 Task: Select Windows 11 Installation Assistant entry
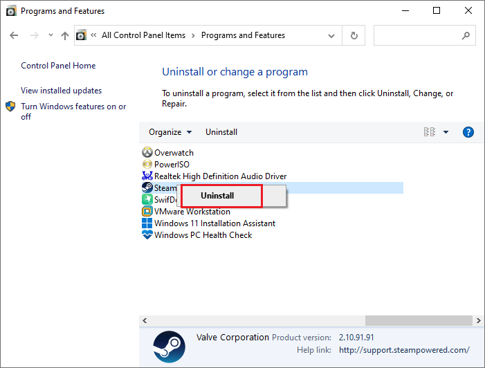coord(214,223)
